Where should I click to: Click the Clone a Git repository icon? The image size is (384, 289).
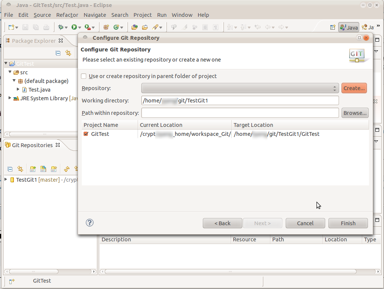coord(43,169)
